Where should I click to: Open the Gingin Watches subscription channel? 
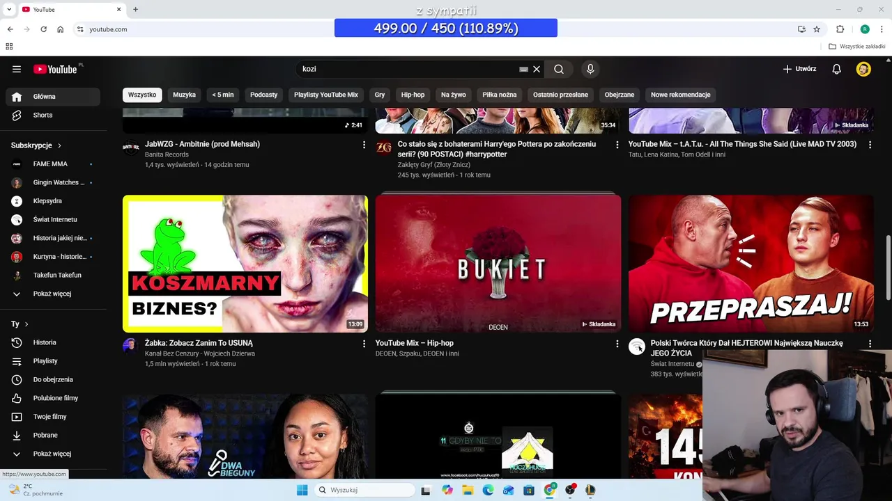click(53, 182)
